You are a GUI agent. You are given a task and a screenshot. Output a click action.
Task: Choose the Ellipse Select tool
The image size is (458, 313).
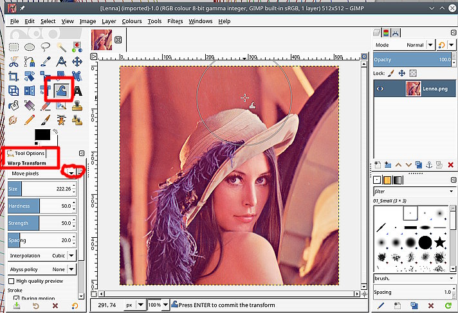point(30,47)
